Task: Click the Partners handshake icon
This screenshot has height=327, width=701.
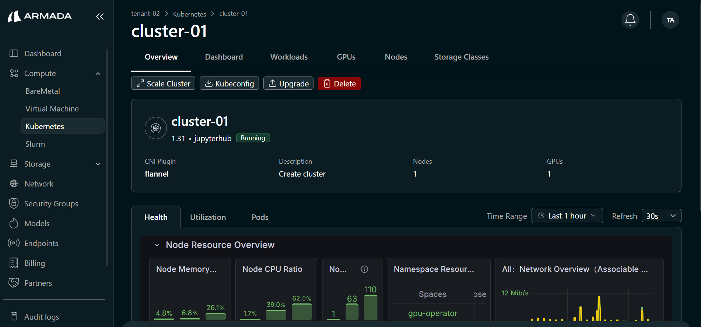Action: tap(14, 283)
